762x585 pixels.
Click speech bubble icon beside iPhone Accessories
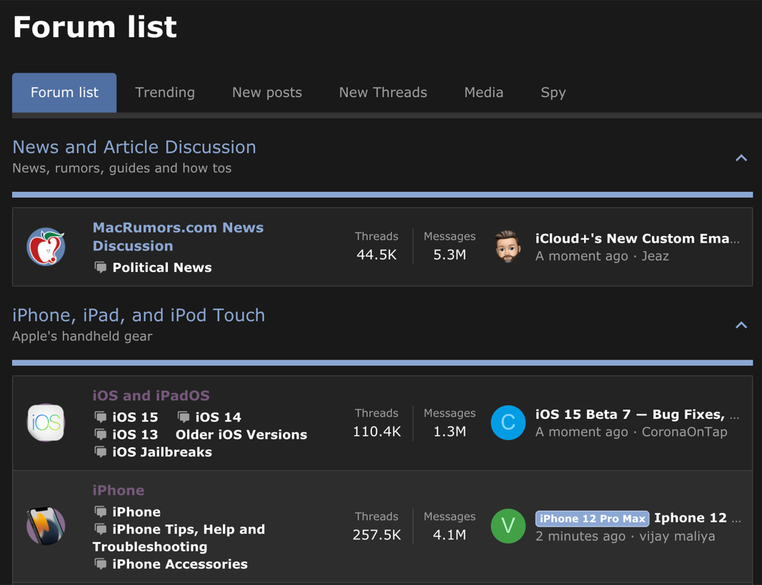[101, 564]
